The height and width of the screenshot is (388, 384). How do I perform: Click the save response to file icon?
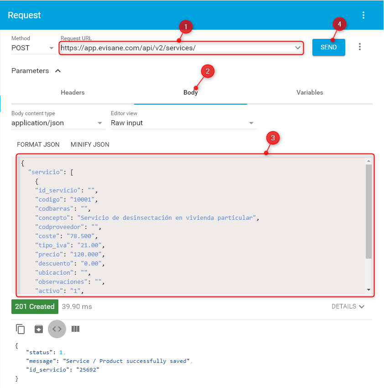pyautogui.click(x=39, y=329)
